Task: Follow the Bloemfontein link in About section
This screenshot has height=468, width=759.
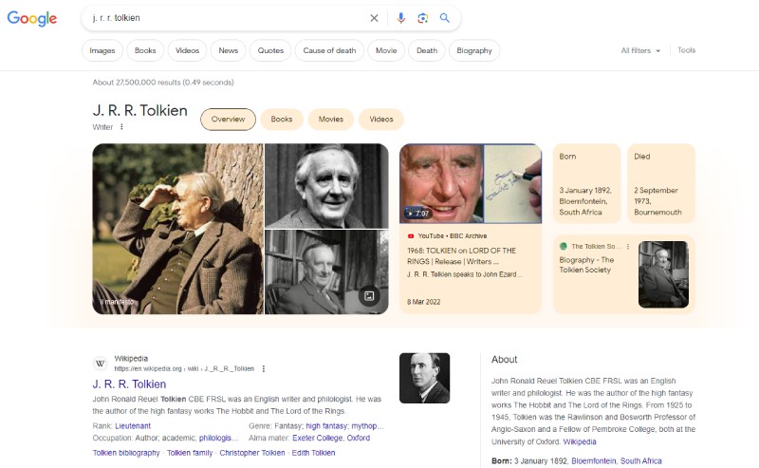Action: coord(594,460)
